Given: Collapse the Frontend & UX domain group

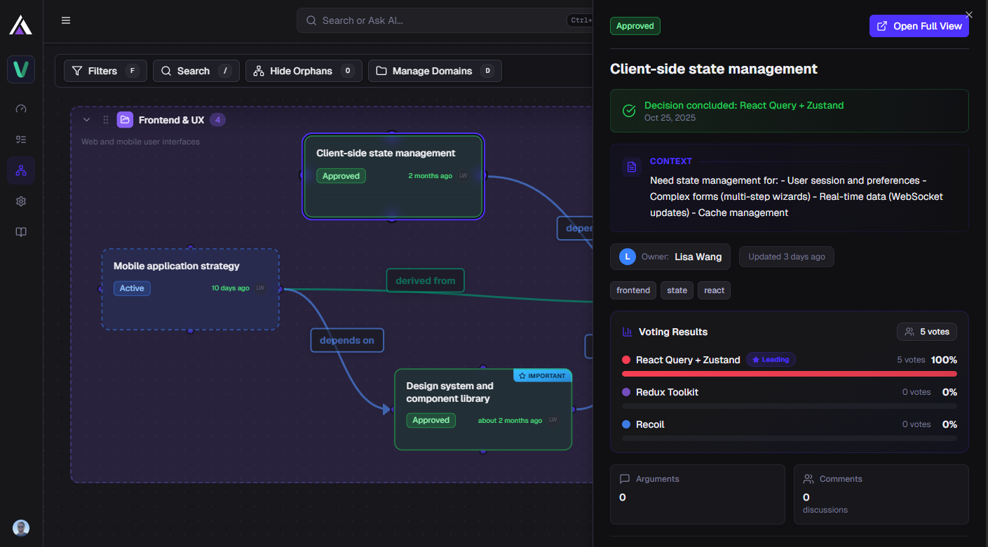Looking at the screenshot, I should click(x=86, y=119).
